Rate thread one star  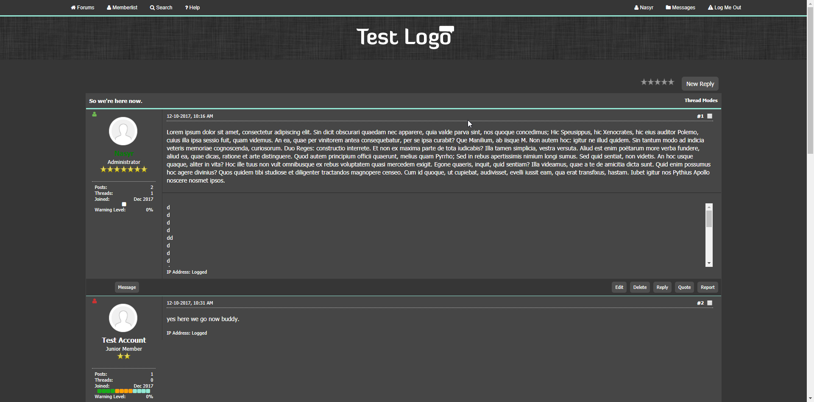coord(644,82)
